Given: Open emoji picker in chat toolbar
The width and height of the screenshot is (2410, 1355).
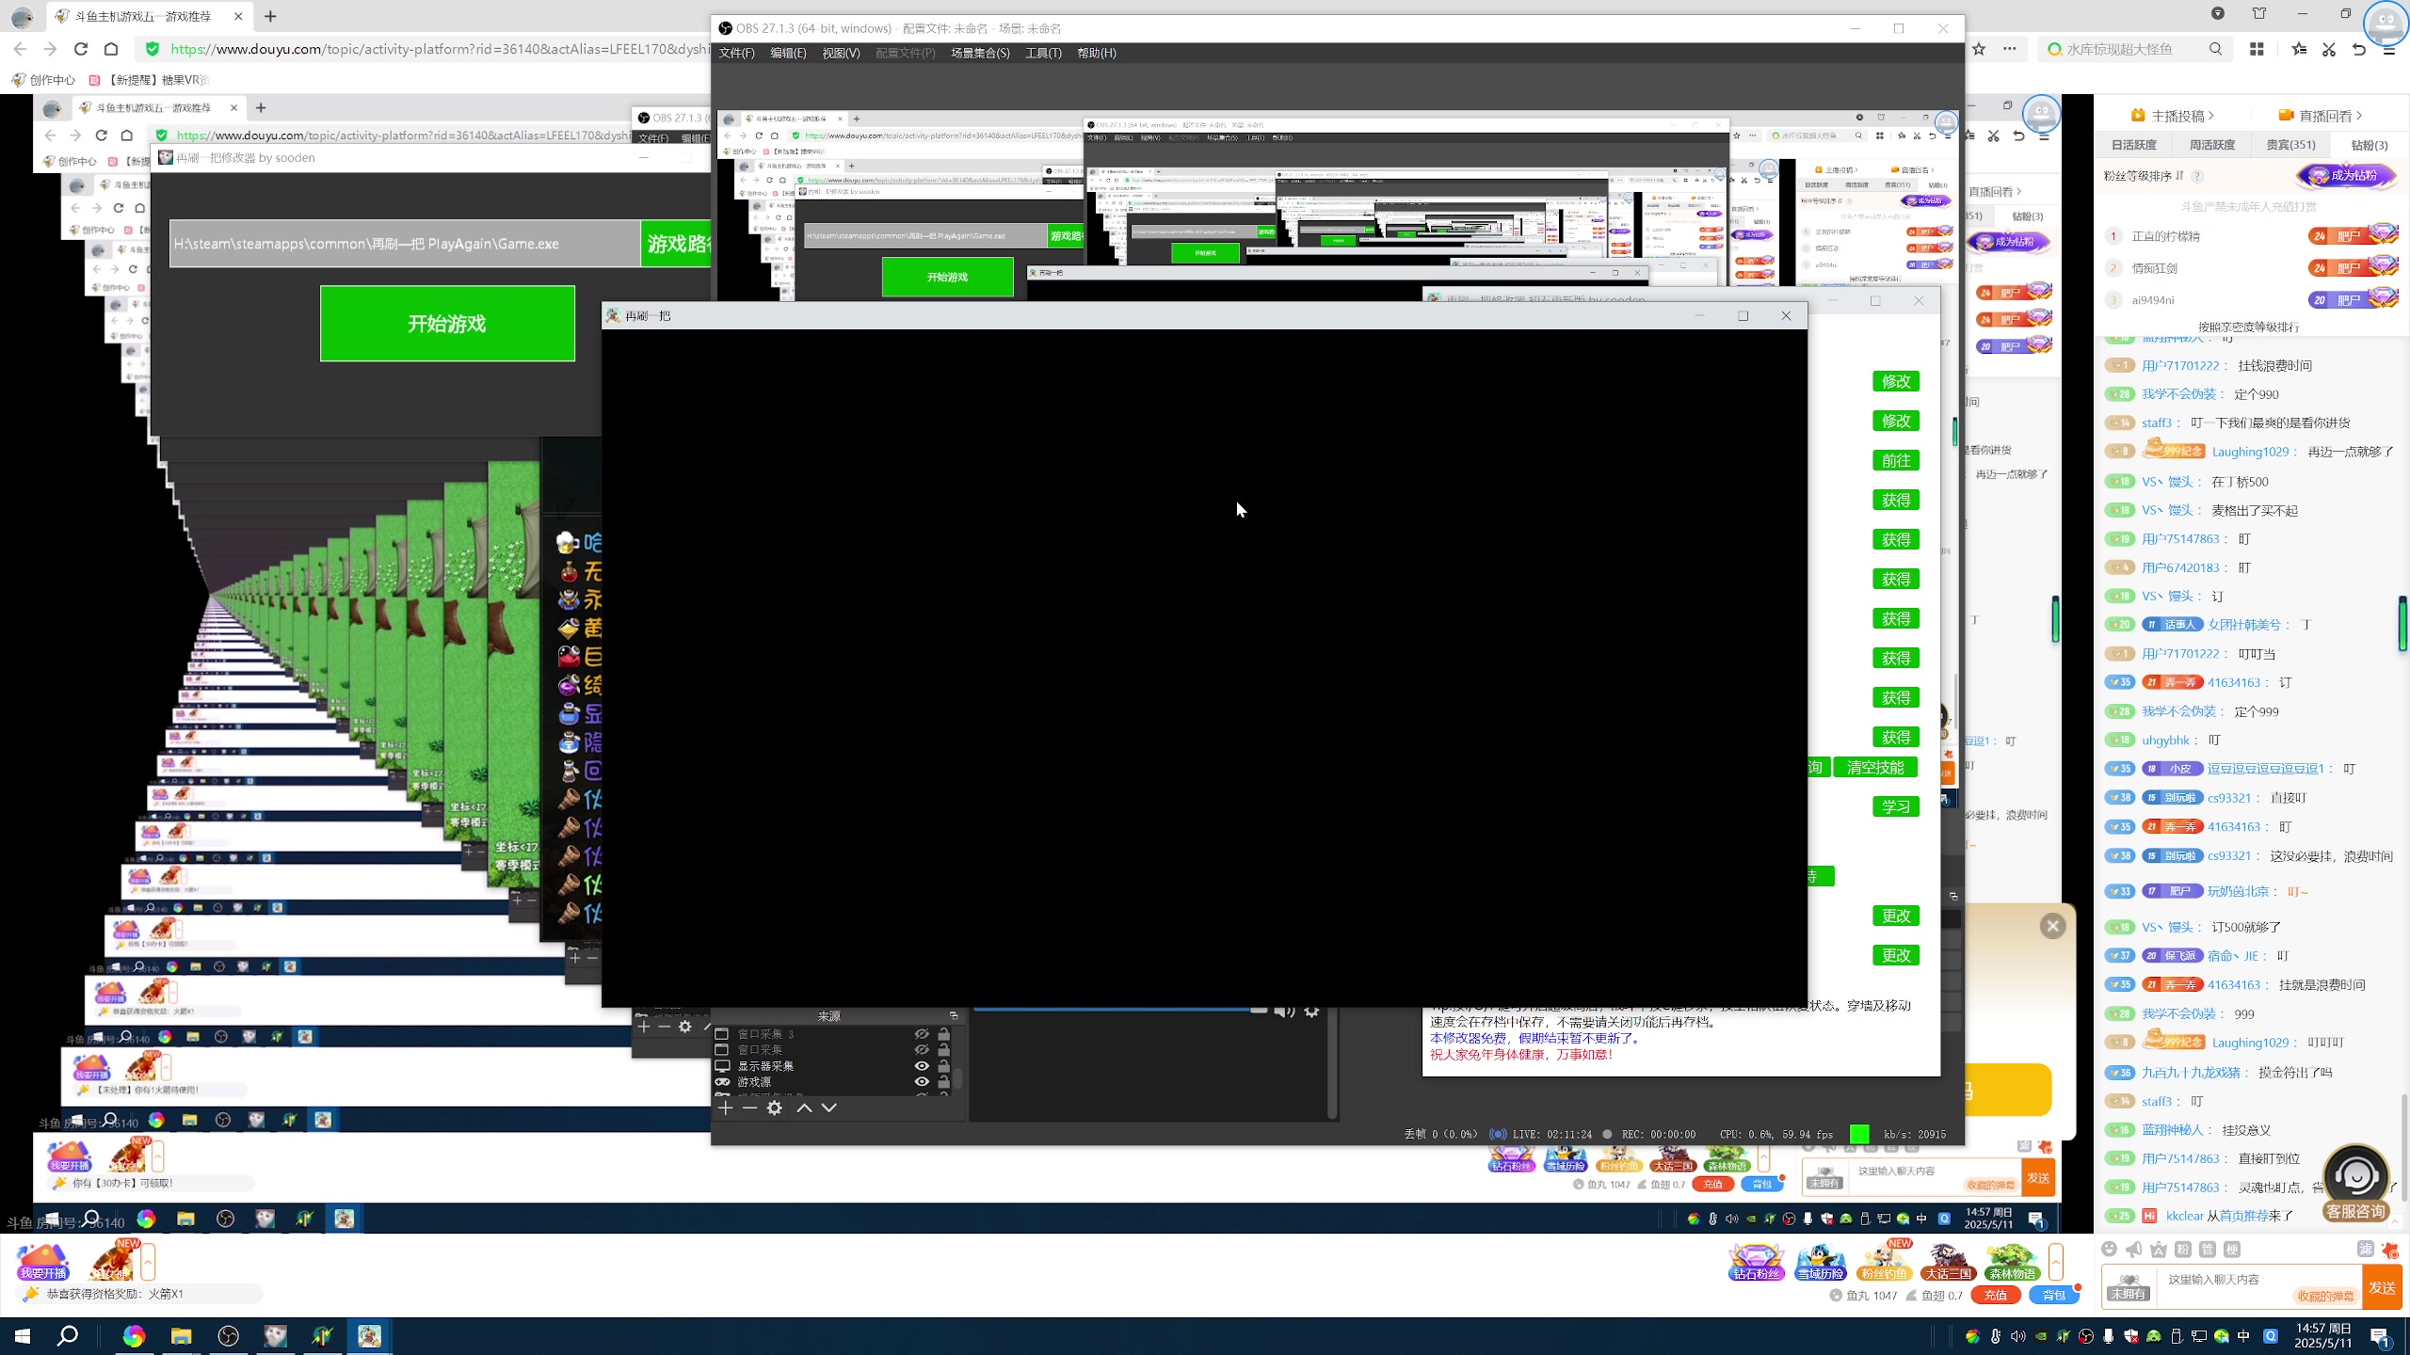Looking at the screenshot, I should [2110, 1249].
